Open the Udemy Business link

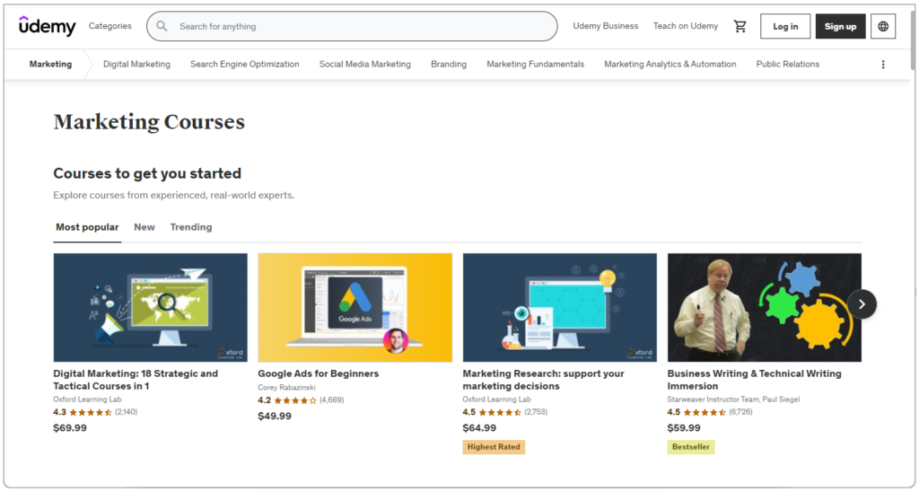(x=606, y=26)
